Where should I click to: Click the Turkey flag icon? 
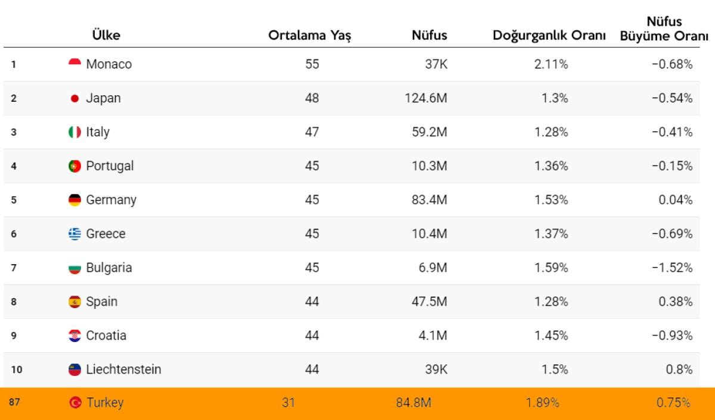pyautogui.click(x=75, y=403)
